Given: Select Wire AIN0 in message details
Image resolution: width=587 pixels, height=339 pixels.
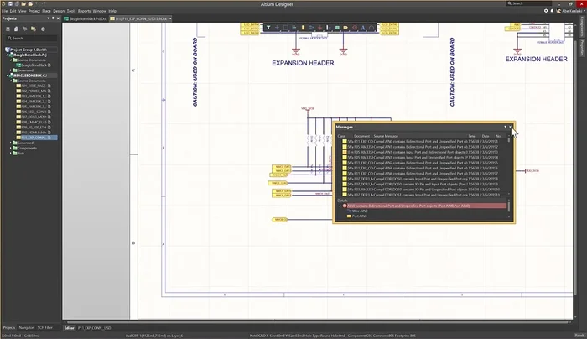Looking at the screenshot, I should [x=355, y=211].
